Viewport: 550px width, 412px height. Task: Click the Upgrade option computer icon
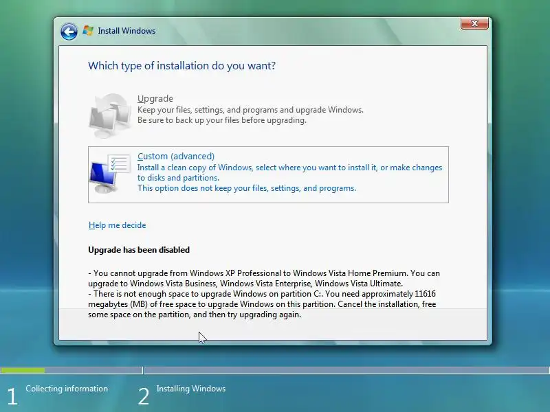coord(110,115)
